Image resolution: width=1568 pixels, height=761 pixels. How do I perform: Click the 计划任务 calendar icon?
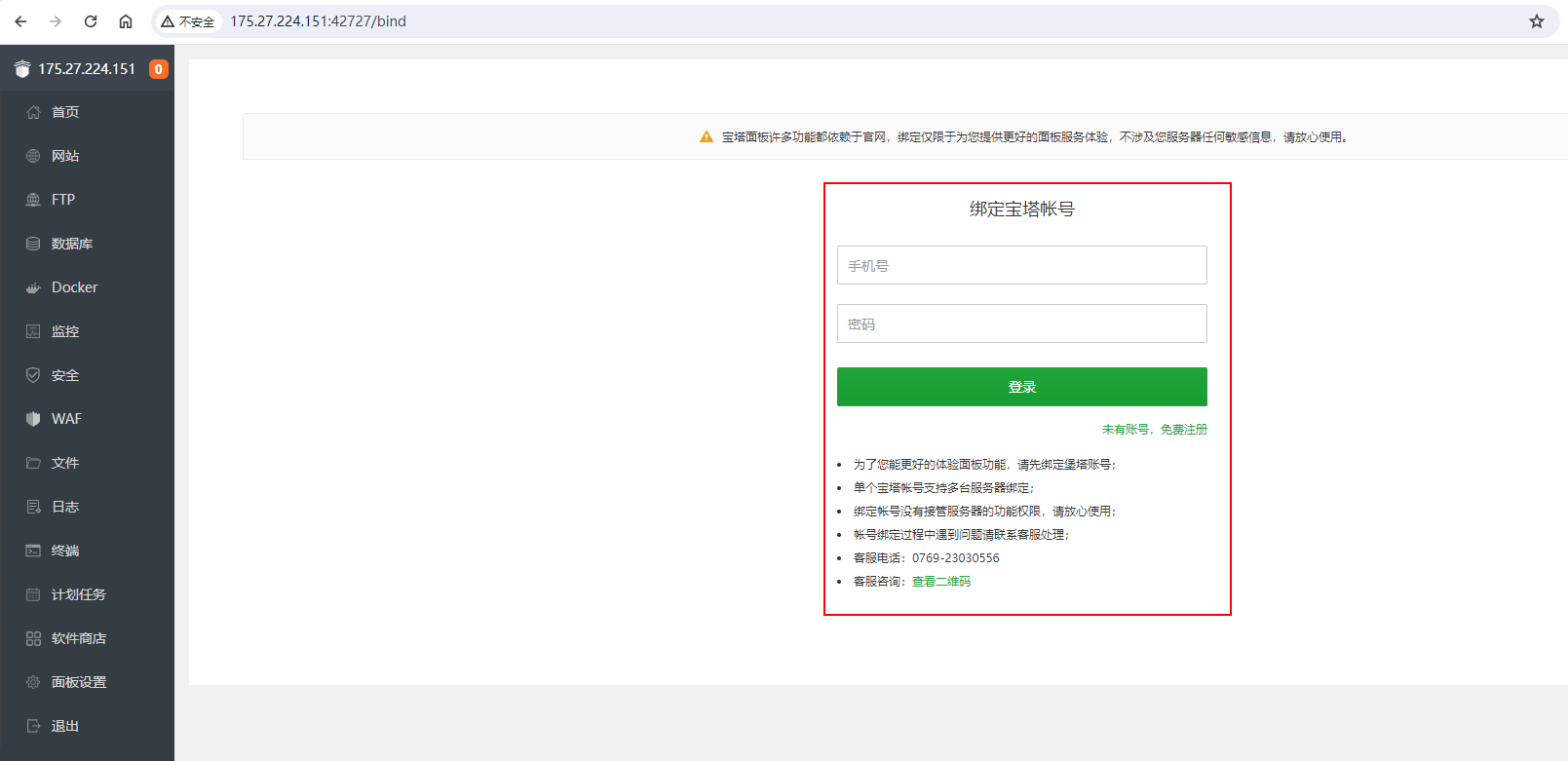(x=33, y=594)
